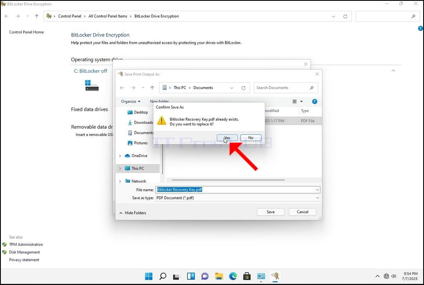This screenshot has width=424, height=285.
Task: Sort by the Type column header
Action: tap(305, 111)
